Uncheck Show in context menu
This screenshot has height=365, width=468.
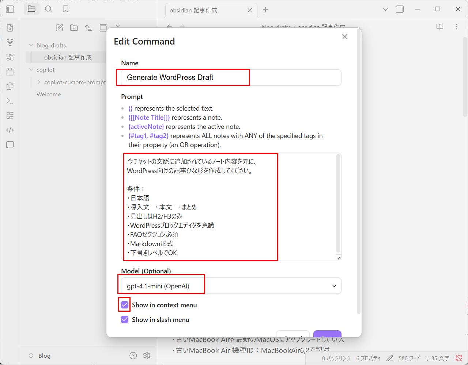pyautogui.click(x=125, y=305)
